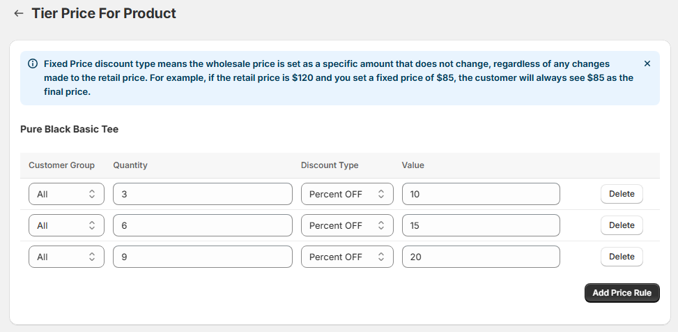Open Customer Group dropdown for quantity 3 row
Screen dimensions: 678x332
click(66, 194)
